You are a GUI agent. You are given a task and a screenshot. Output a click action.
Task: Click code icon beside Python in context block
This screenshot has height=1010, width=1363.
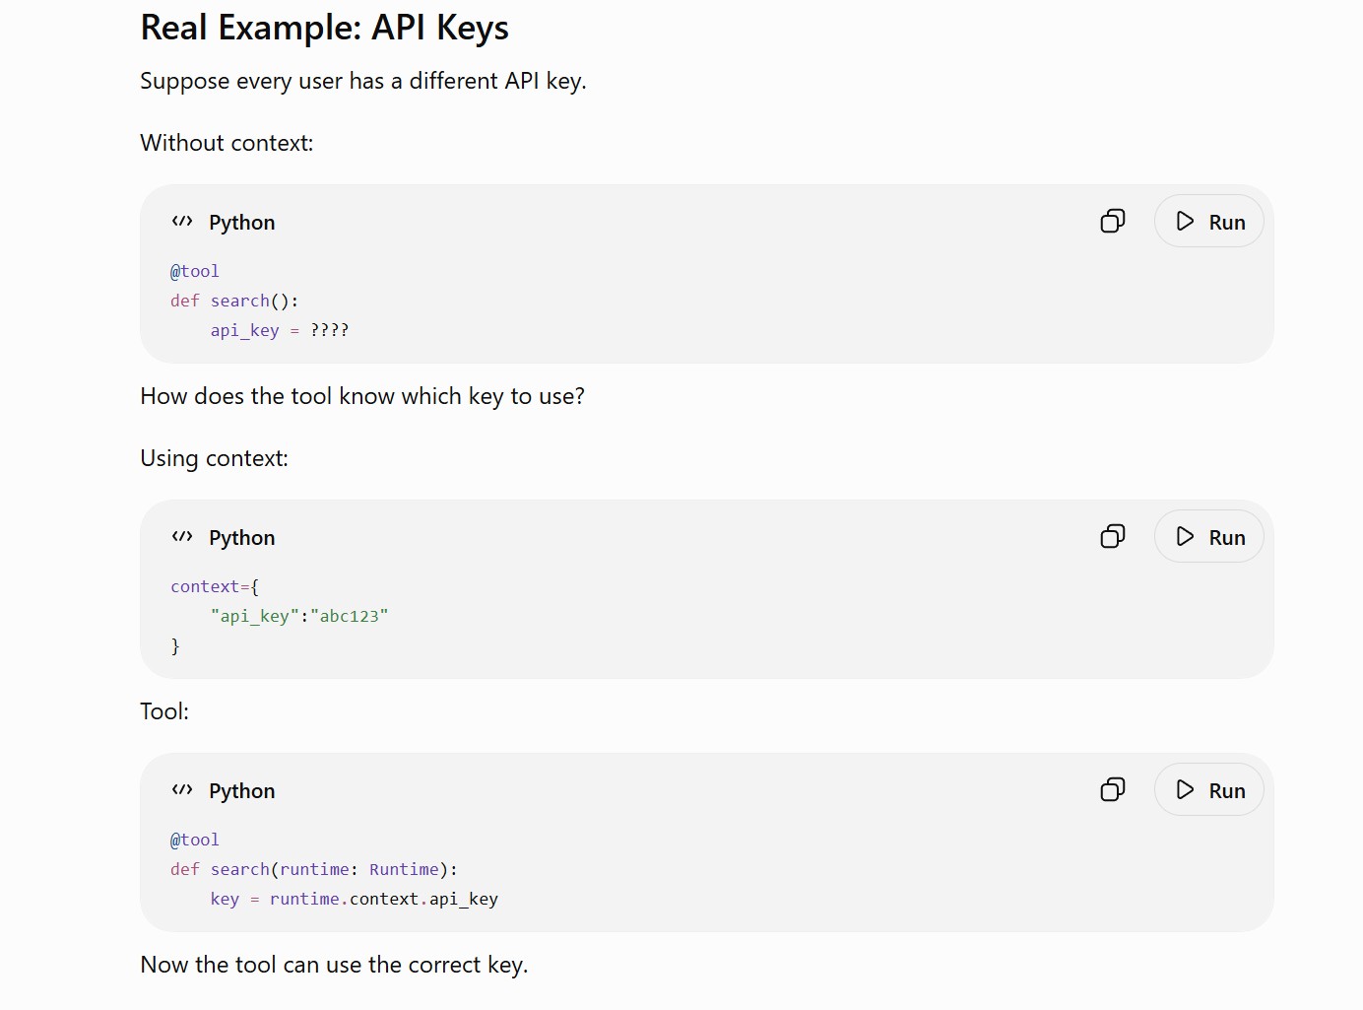pyautogui.click(x=182, y=536)
